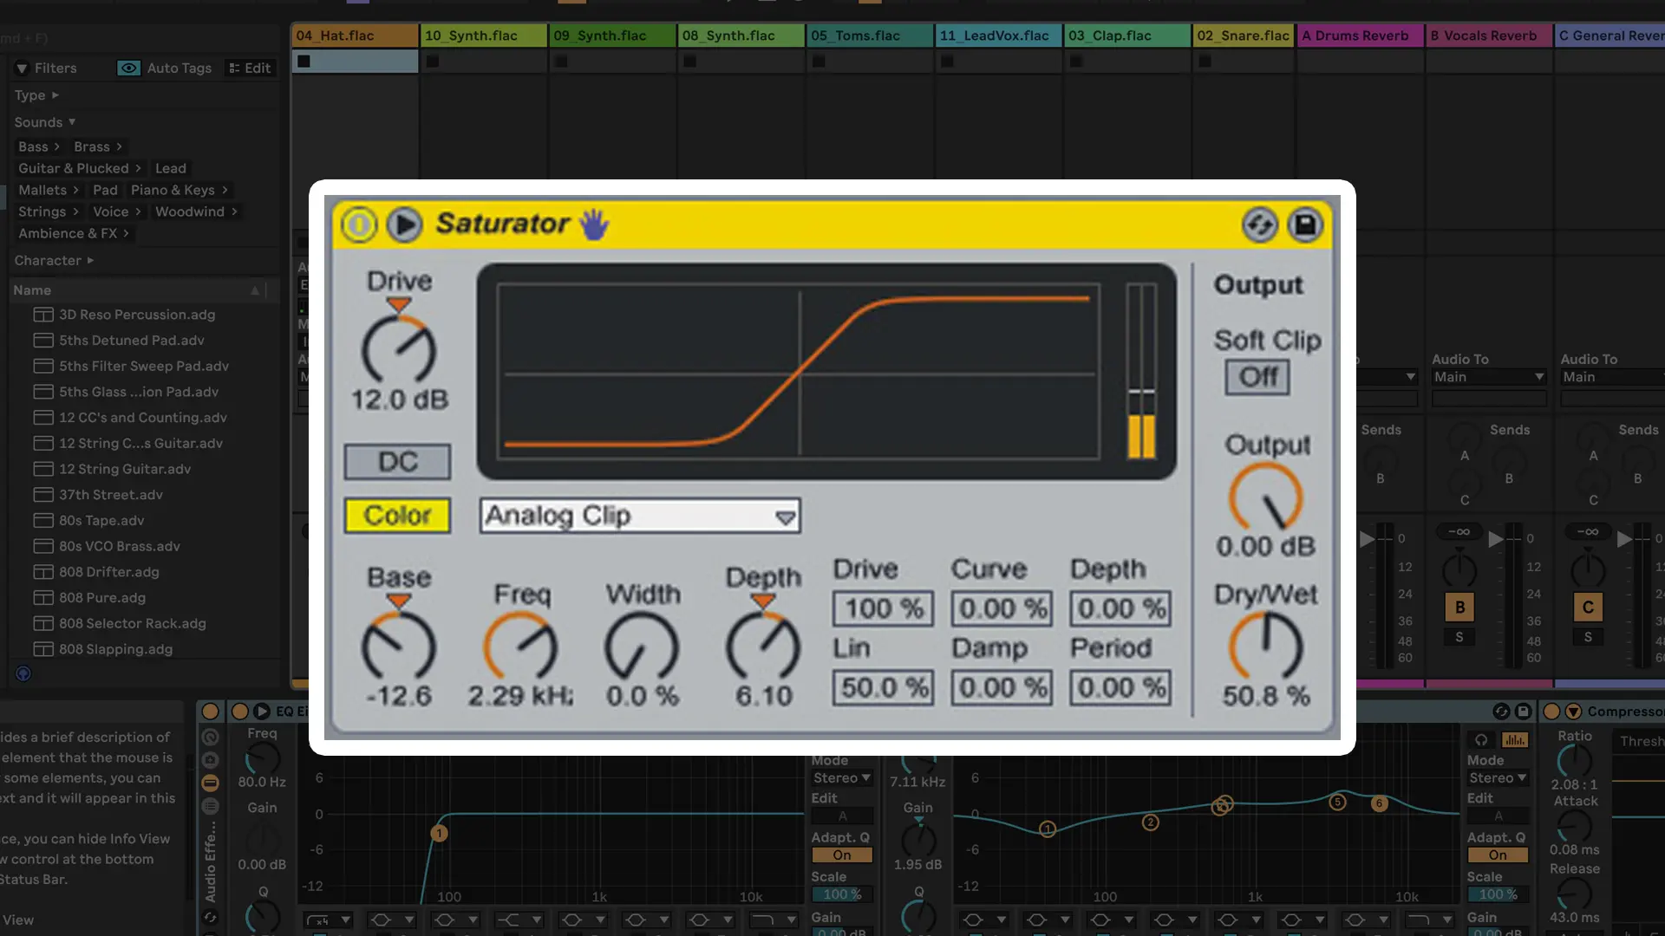Toggle the Color button in Saturator
The width and height of the screenshot is (1665, 936).
click(398, 516)
